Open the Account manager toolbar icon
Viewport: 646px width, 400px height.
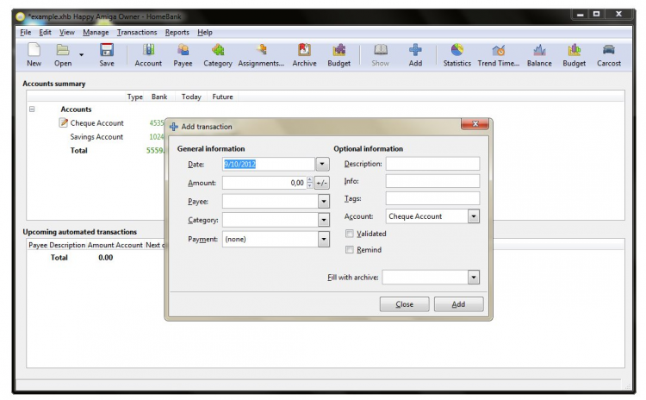tap(148, 50)
